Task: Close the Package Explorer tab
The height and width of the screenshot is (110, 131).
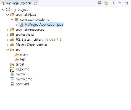Action: (35, 3)
